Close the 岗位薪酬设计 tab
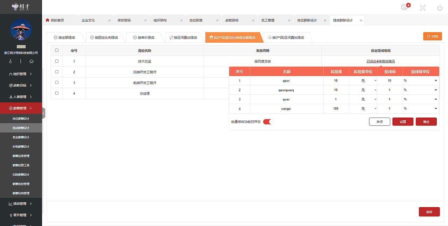The height and width of the screenshot is (226, 448). [325, 20]
